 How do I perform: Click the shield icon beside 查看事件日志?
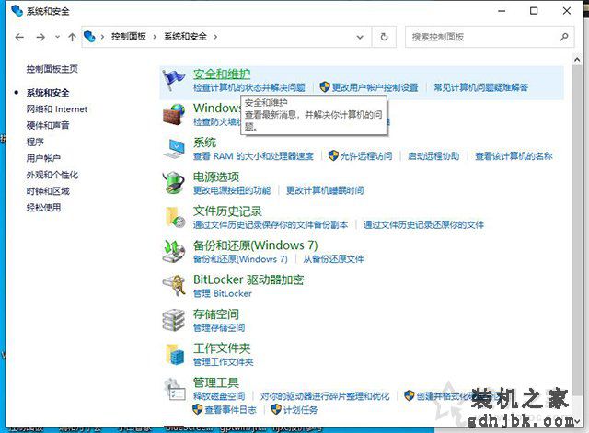[197, 409]
